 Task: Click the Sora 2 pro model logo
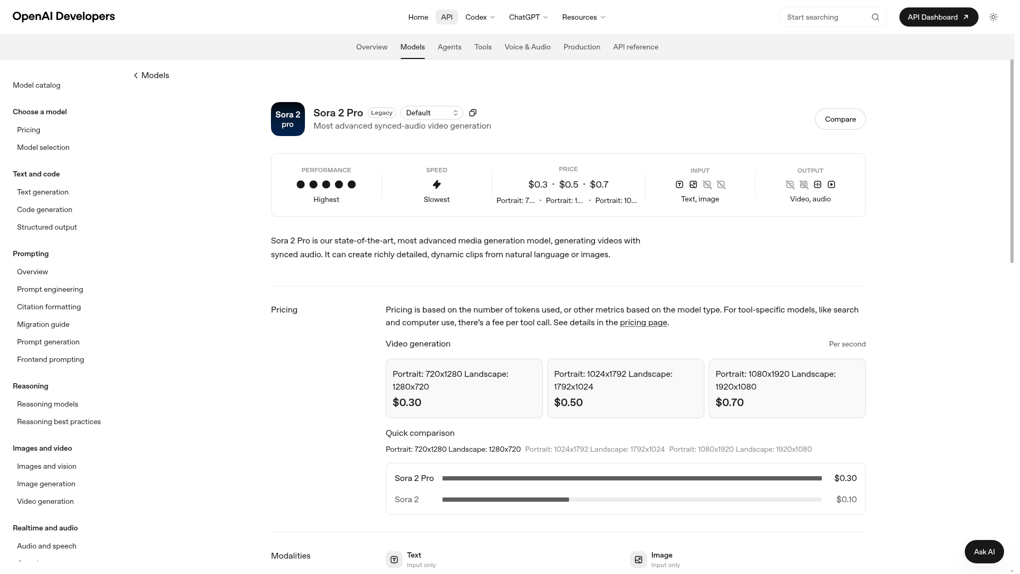pos(288,119)
